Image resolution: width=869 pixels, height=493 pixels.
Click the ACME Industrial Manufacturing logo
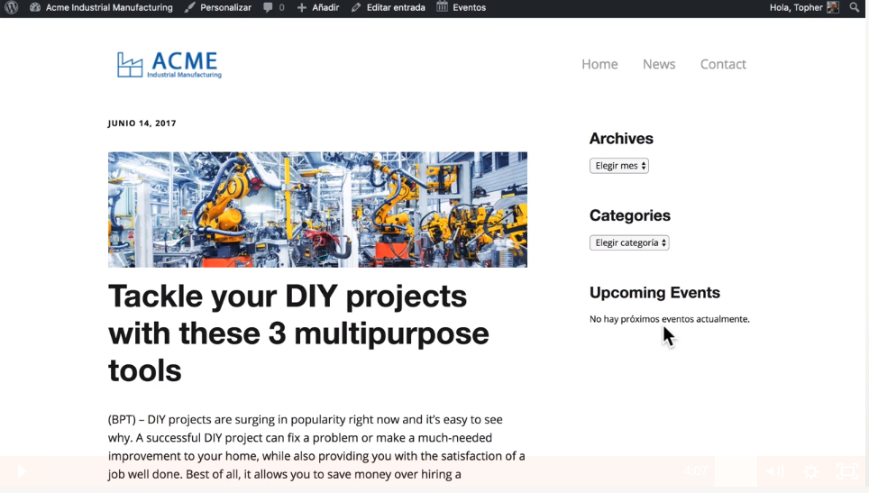click(x=169, y=65)
